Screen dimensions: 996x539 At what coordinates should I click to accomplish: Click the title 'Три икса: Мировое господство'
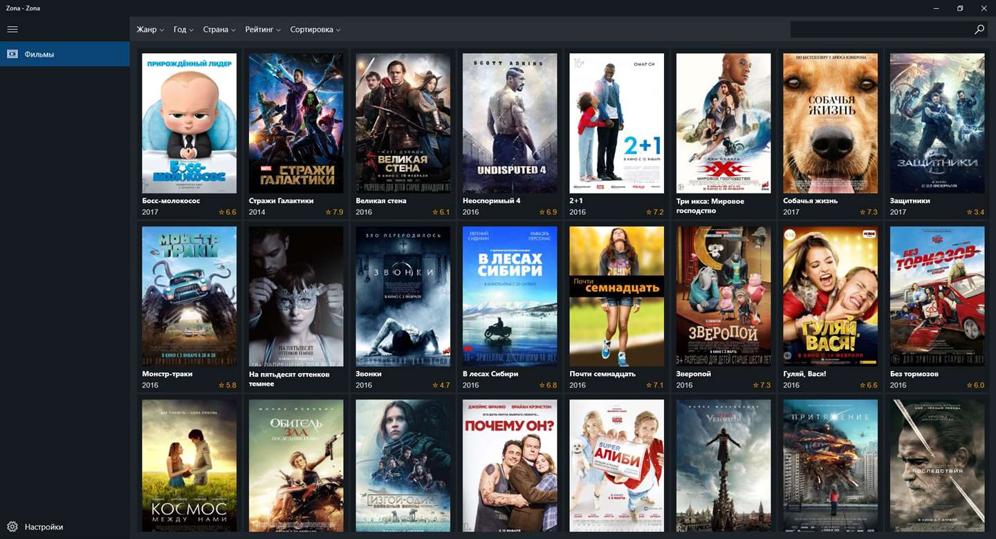pos(710,206)
